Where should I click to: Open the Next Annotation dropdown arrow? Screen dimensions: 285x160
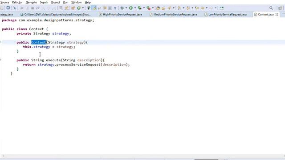point(183,8)
